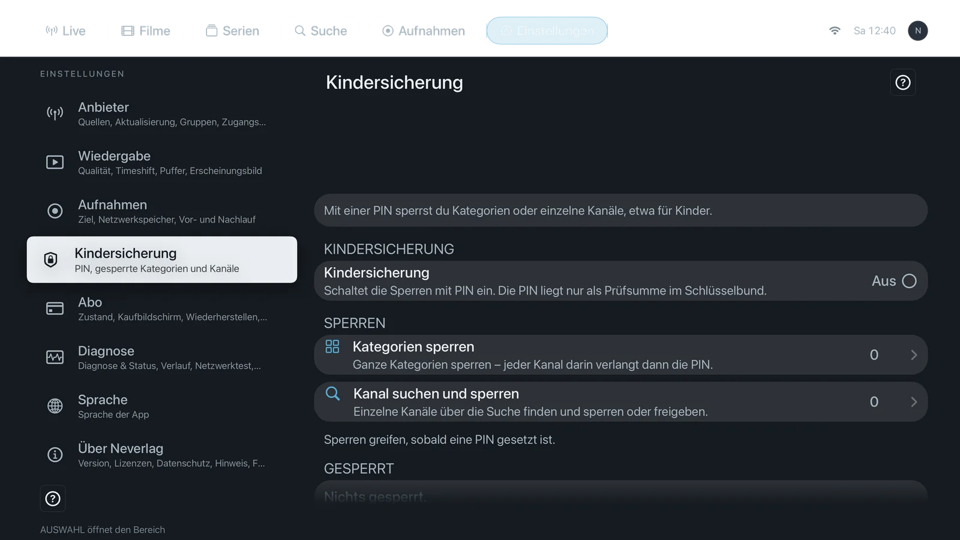Image resolution: width=960 pixels, height=540 pixels.
Task: Open the Aufnahmen tab in top bar
Action: pos(424,31)
